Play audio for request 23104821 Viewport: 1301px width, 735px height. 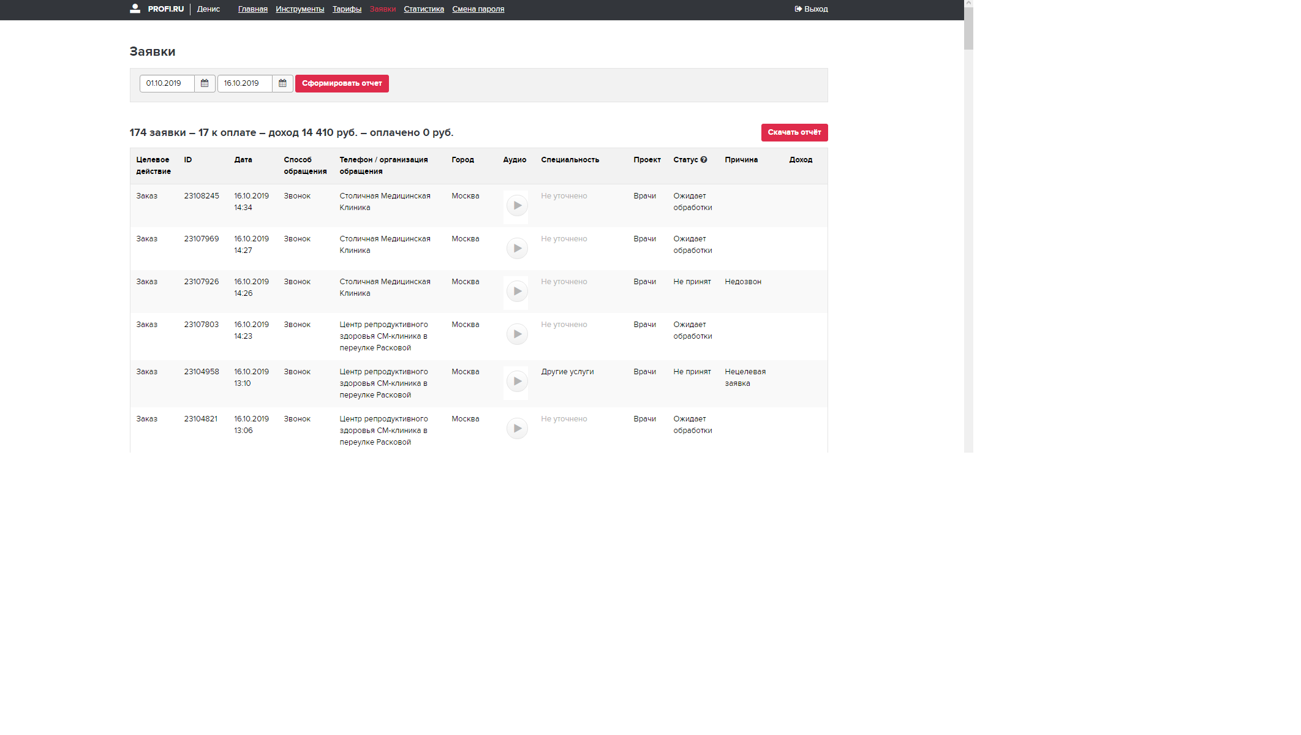pyautogui.click(x=517, y=429)
